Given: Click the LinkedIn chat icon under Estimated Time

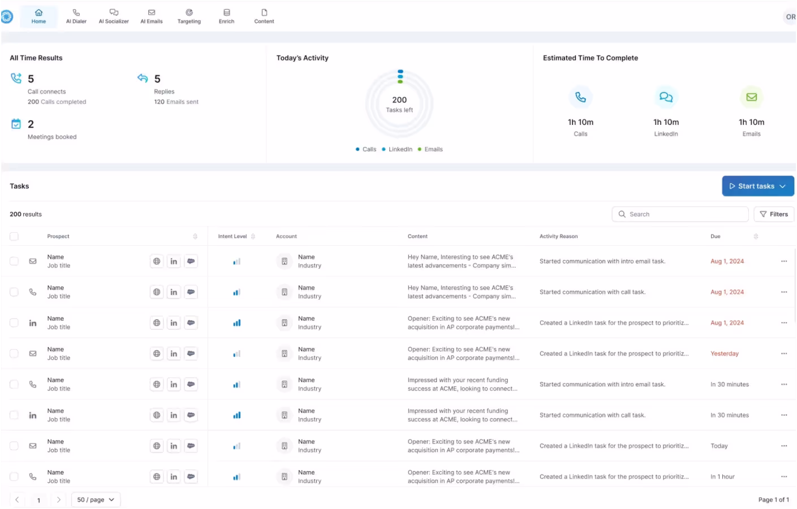Looking at the screenshot, I should (x=666, y=97).
